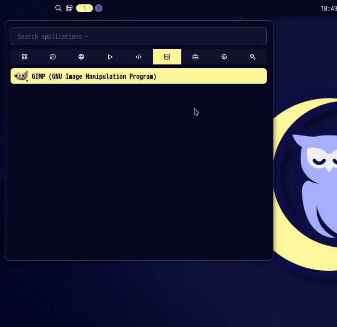Screen dimensions: 337x327
Task: Click the search magnifier icon in top bar
Action: (x=58, y=8)
